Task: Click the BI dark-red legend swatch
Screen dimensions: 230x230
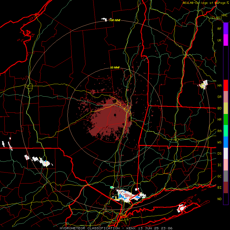Action: click(x=226, y=188)
